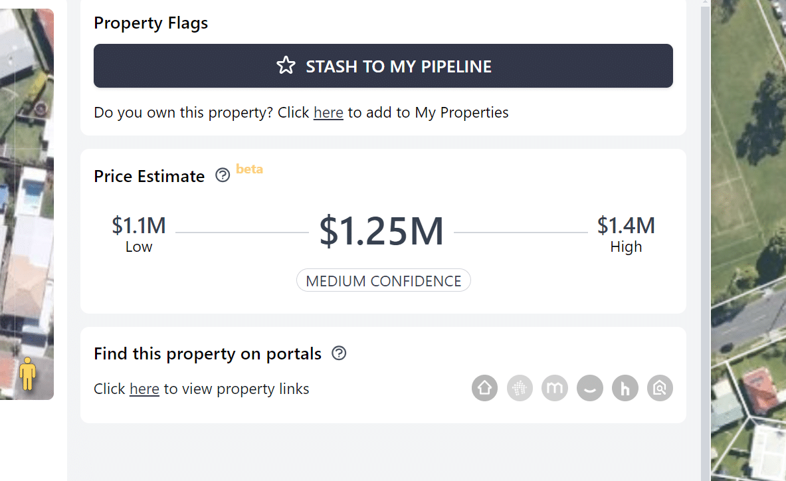Click the $1.25M price estimate value
Screen dimensions: 786x481
(381, 231)
